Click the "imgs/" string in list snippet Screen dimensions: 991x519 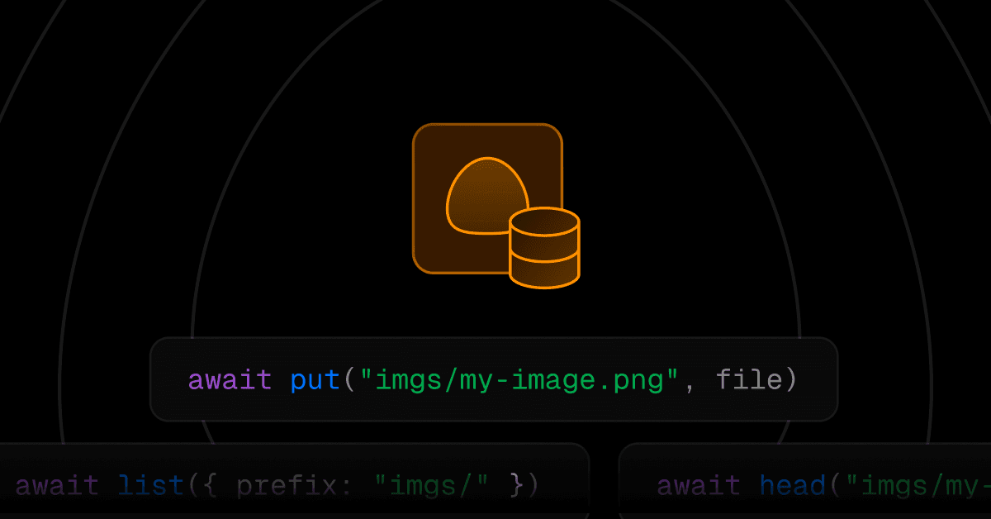point(430,485)
